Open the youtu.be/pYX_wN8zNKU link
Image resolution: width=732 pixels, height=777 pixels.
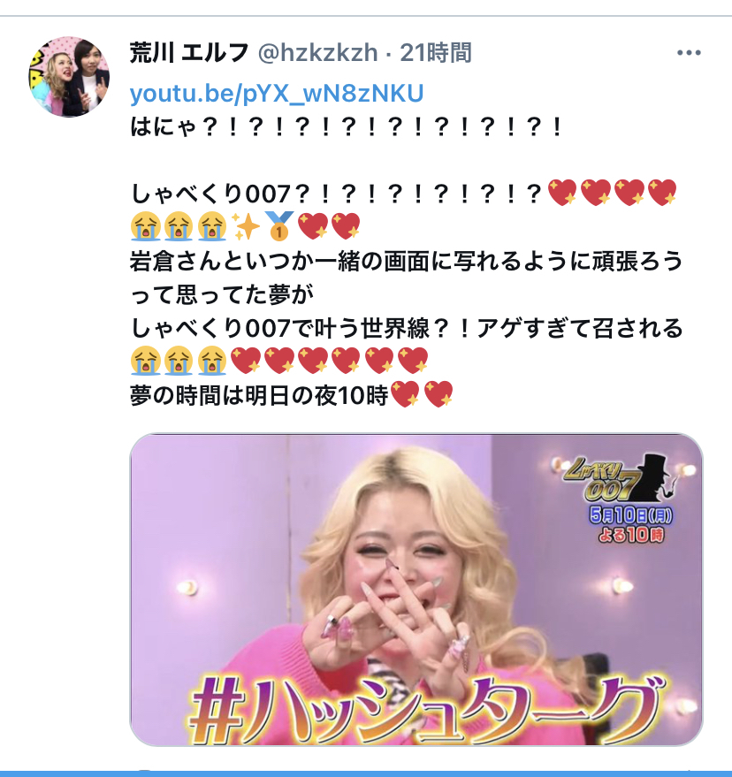pos(277,93)
